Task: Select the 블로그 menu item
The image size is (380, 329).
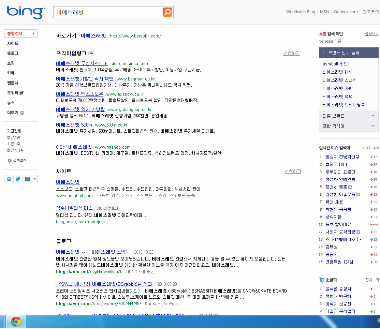Action: coord(13,53)
